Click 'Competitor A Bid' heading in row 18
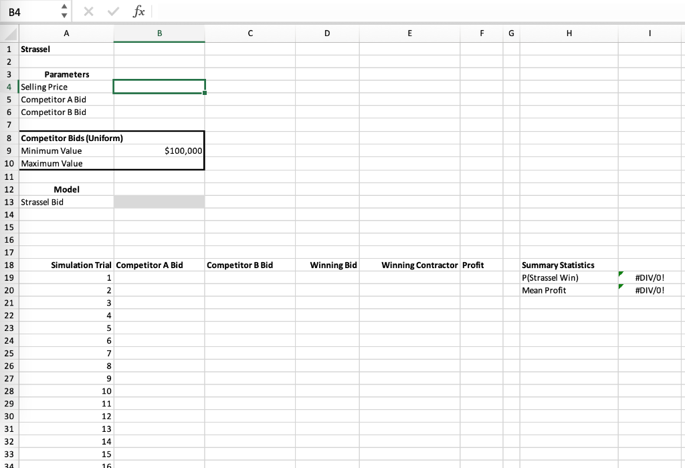The height and width of the screenshot is (468, 685). [x=159, y=265]
